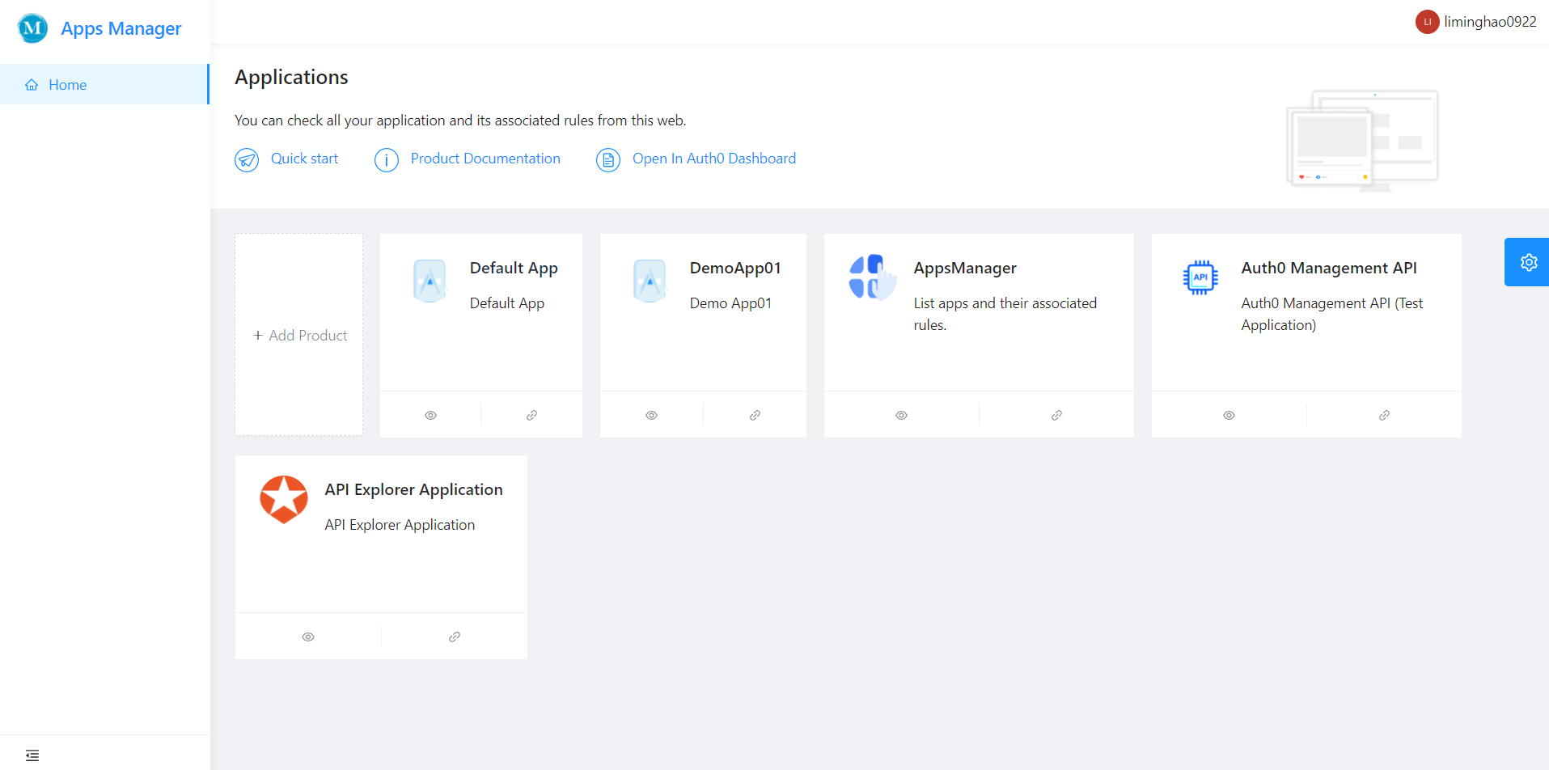Open In Auth0 Dashboard link
This screenshot has width=1549, height=770.
pyautogui.click(x=714, y=159)
